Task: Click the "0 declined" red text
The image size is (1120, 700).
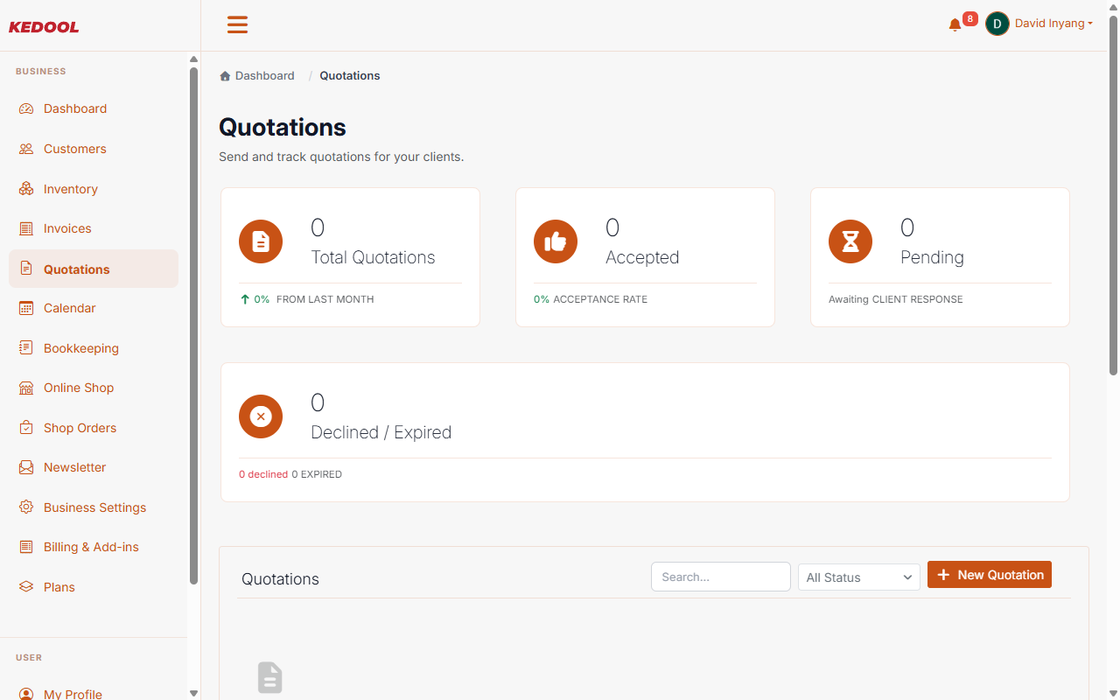Action: (263, 474)
